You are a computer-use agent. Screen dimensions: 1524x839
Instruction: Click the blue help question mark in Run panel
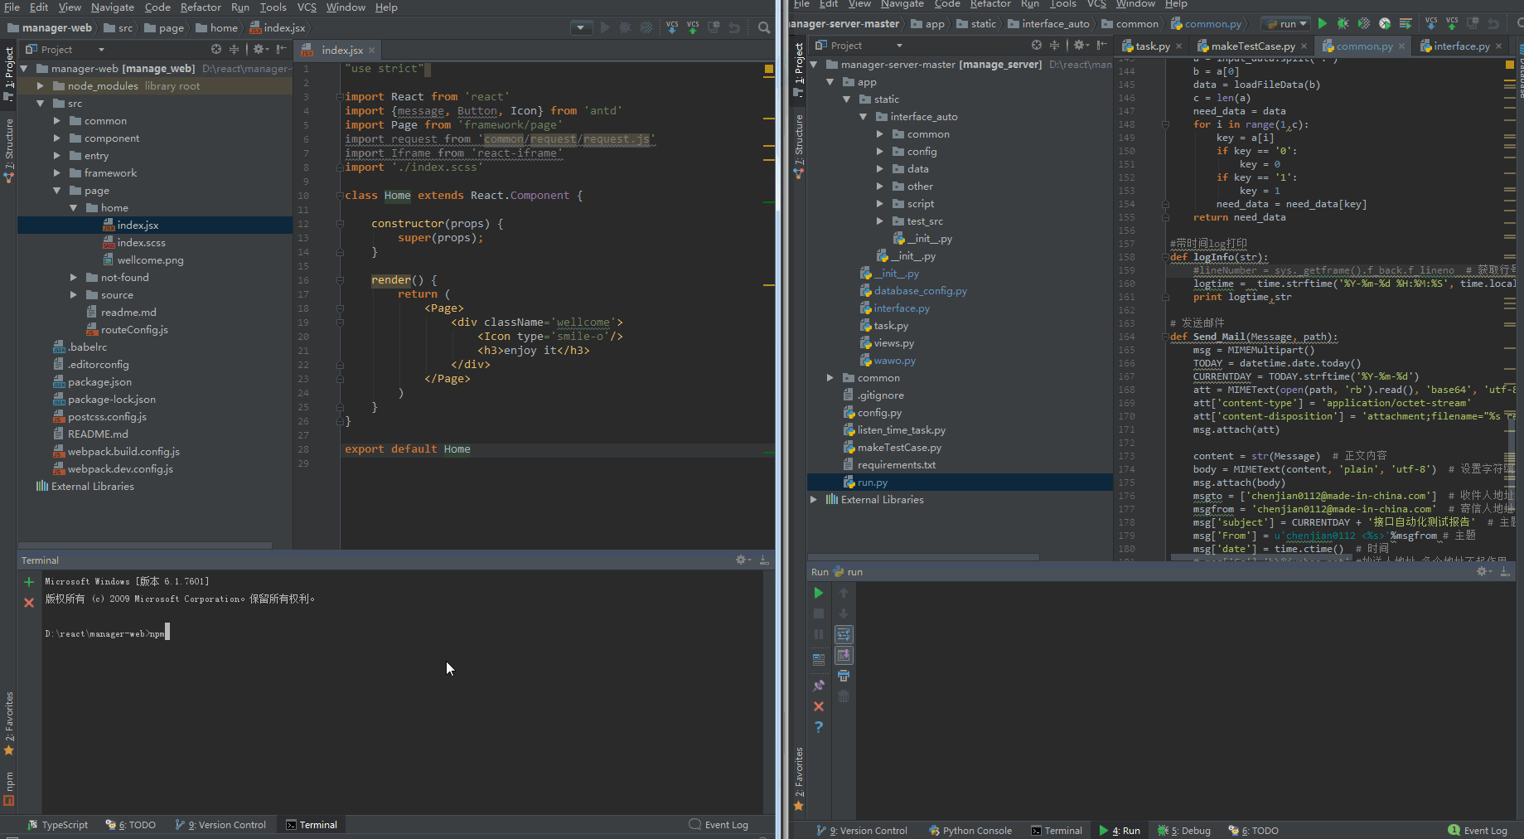click(819, 727)
